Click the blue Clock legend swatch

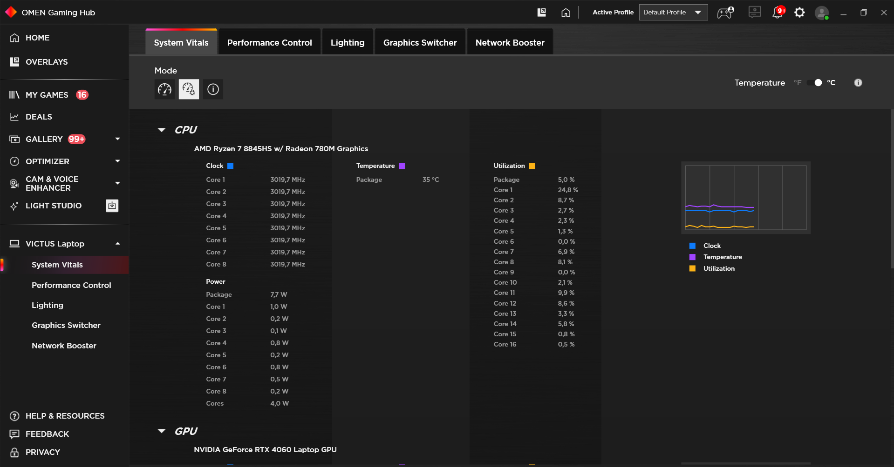[692, 246]
